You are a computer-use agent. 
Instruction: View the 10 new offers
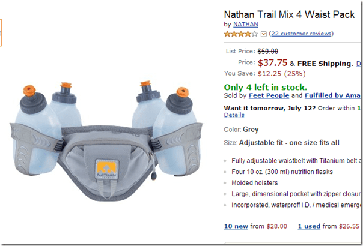[236, 226]
